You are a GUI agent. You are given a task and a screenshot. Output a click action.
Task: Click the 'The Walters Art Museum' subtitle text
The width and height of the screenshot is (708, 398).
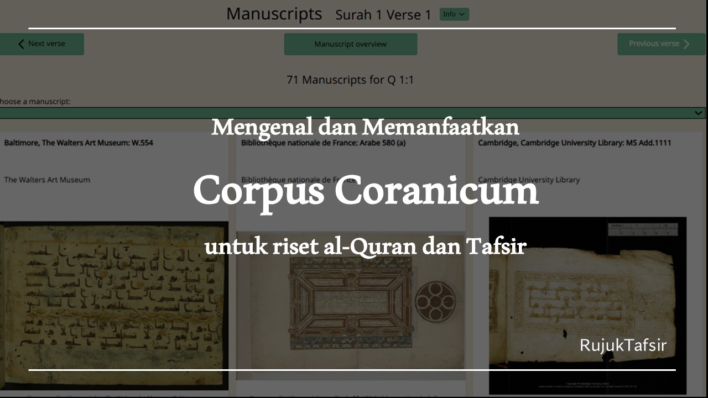coord(47,180)
